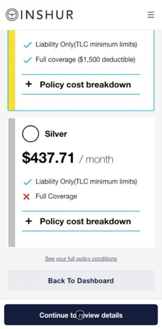The width and height of the screenshot is (162, 329).
Task: Click the INSHUR steering wheel logo
Action: (x=12, y=15)
